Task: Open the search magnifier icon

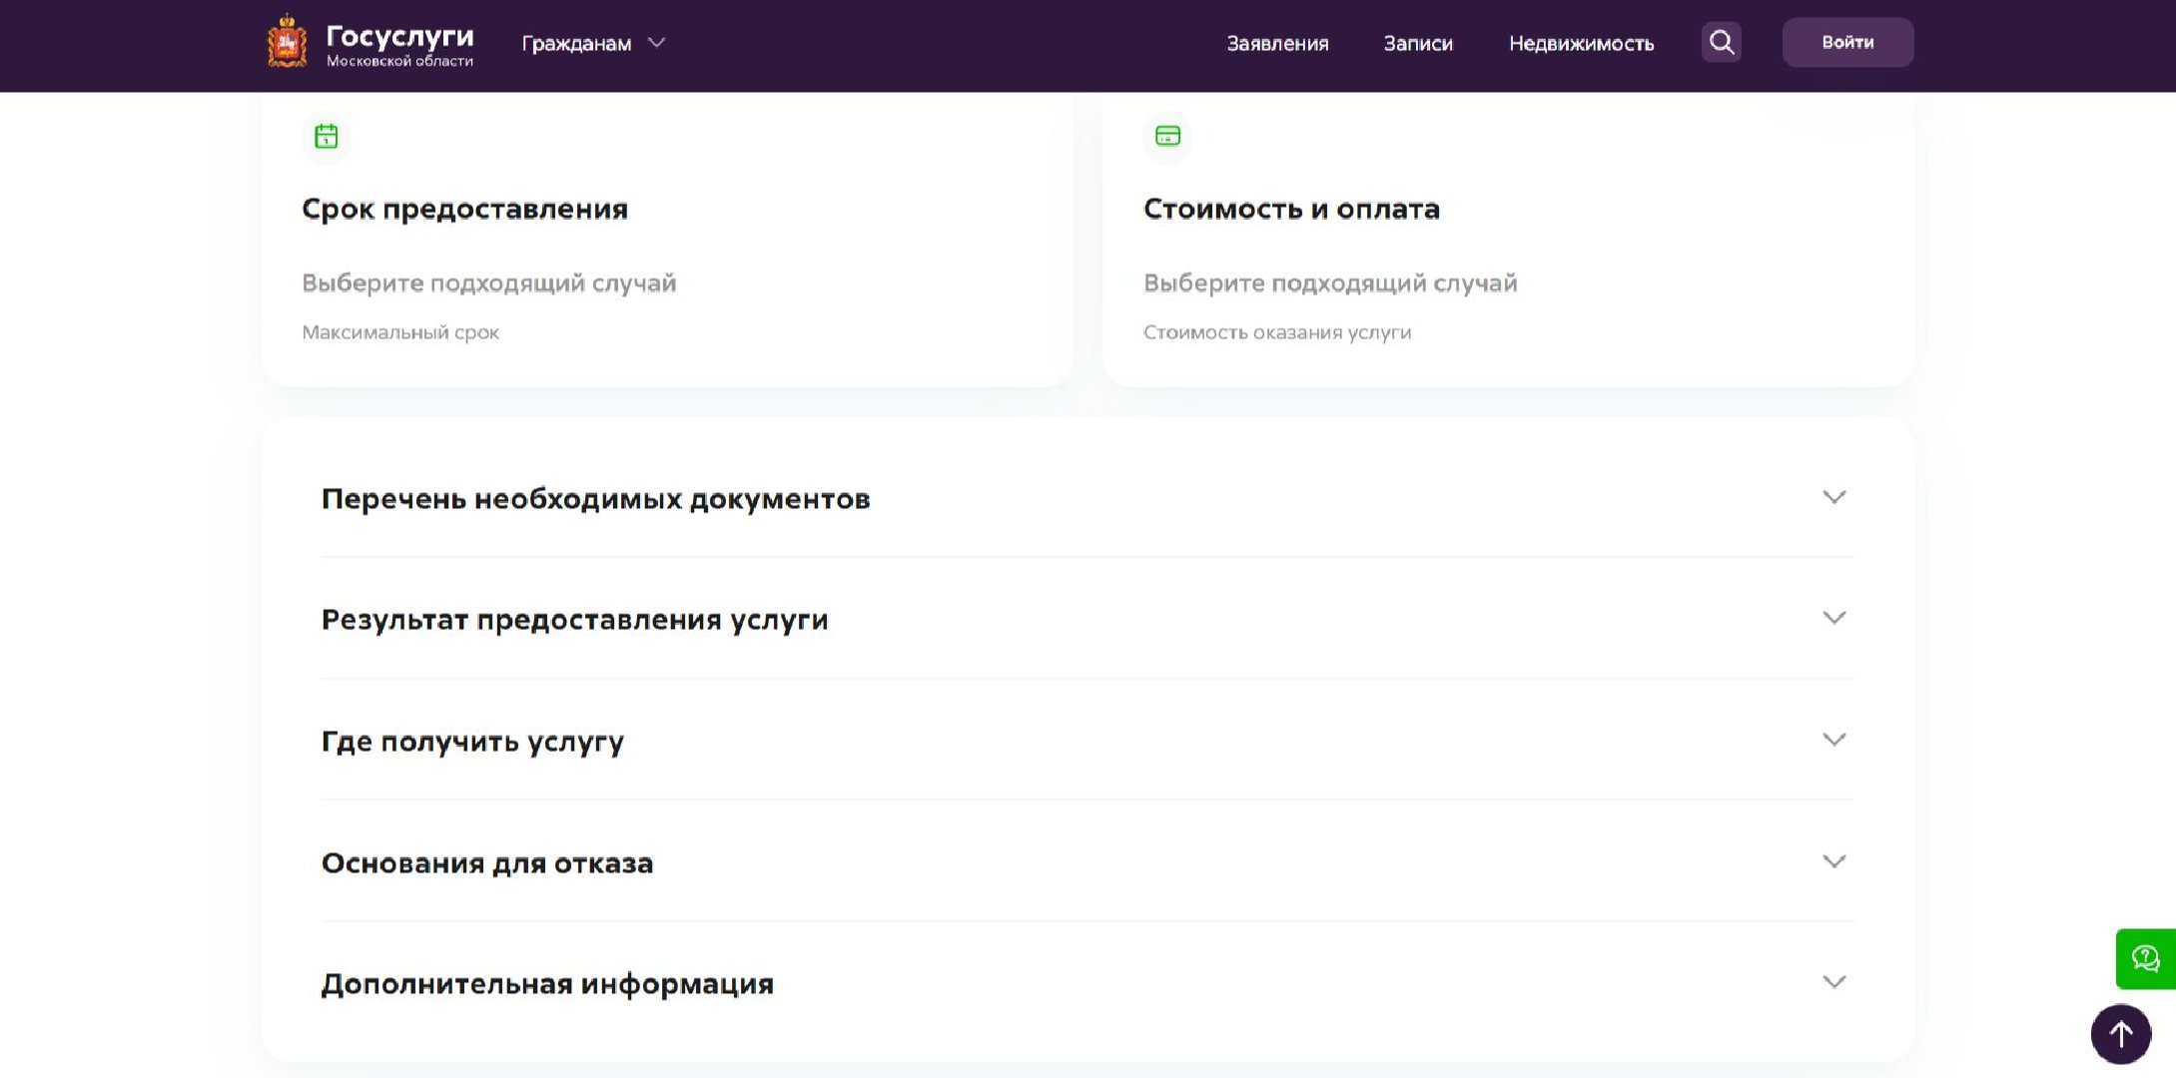Action: pos(1721,42)
